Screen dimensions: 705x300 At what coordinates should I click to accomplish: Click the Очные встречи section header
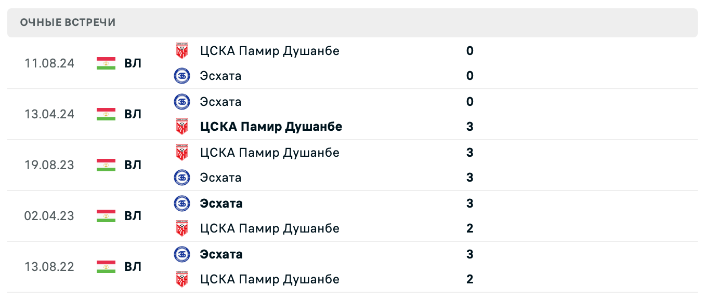tap(68, 22)
